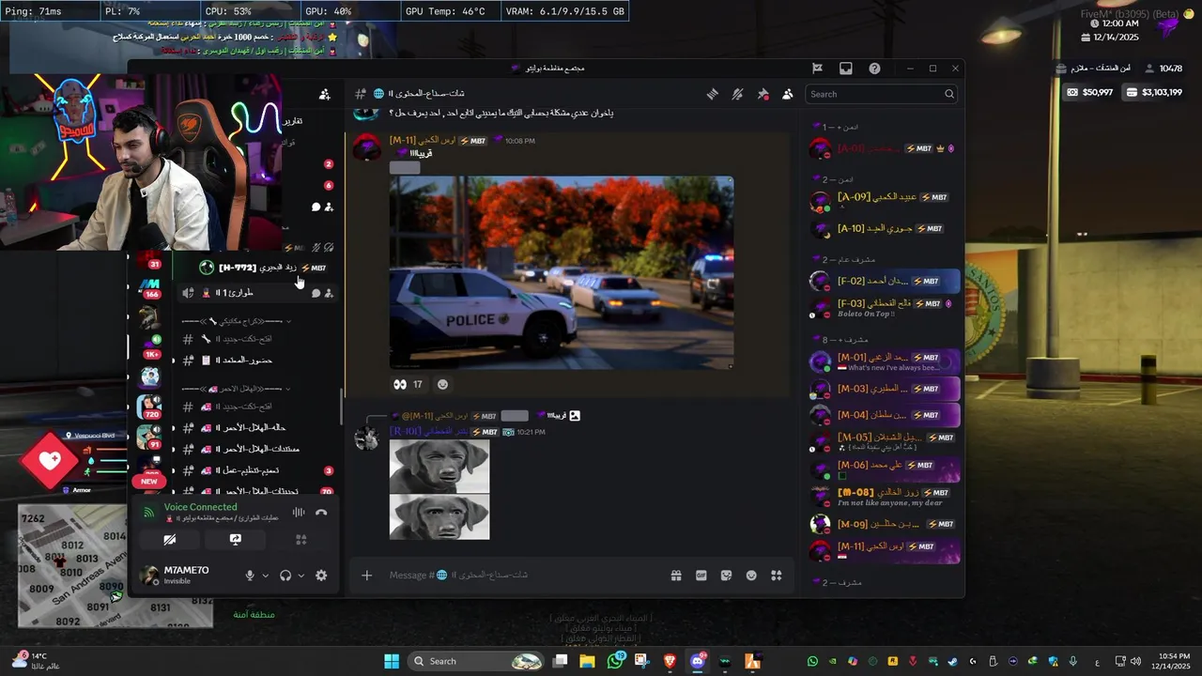Click the eyes reaction with 17 count
The width and height of the screenshot is (1202, 676).
[408, 384]
